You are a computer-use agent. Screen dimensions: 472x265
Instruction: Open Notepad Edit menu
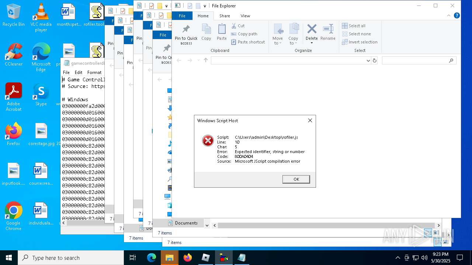79,73
